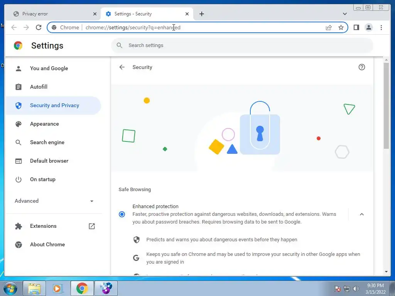The width and height of the screenshot is (395, 296).
Task: Click the Chrome logo beside Settings
Action: [x=18, y=45]
